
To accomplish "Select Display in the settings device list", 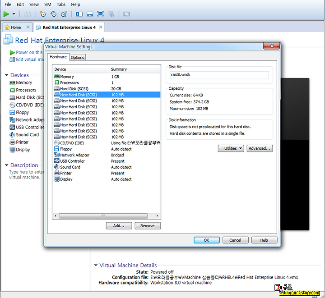I will 107,179.
